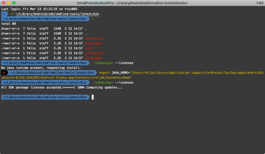This screenshot has height=154, width=265.
Task: Click the sdkmanager file name in listing
Action: coord(93,58)
